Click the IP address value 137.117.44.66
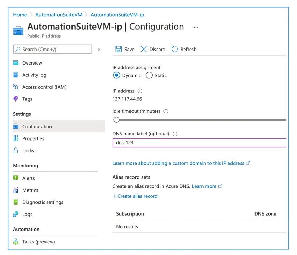 coord(127,99)
